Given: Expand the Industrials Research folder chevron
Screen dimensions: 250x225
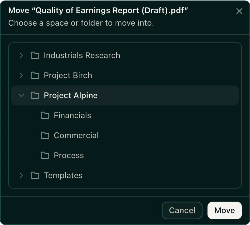Looking at the screenshot, I should pos(21,56).
